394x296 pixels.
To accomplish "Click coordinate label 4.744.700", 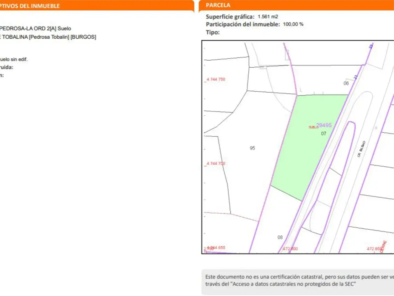I will point(215,164).
